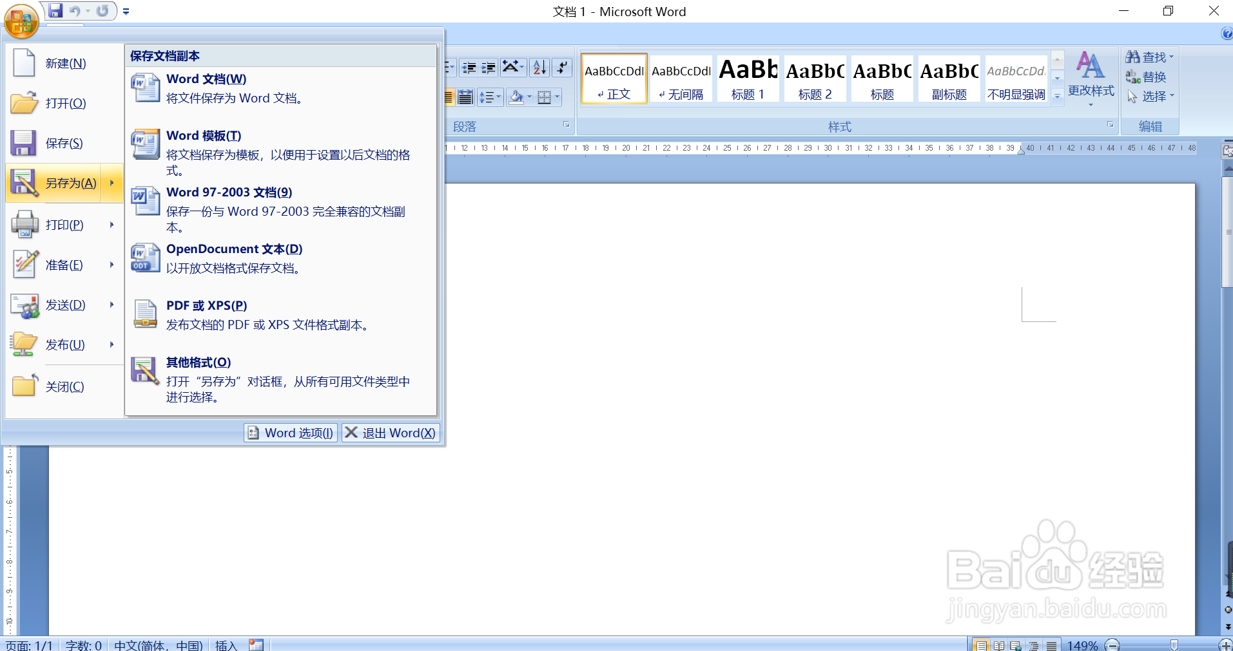Open the Undo history dropdown arrow
The image size is (1233, 651).
88,11
